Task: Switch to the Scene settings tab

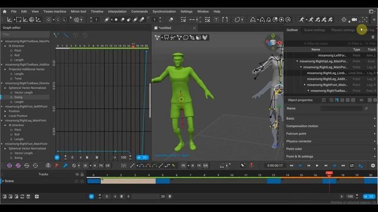Action: pos(314,30)
